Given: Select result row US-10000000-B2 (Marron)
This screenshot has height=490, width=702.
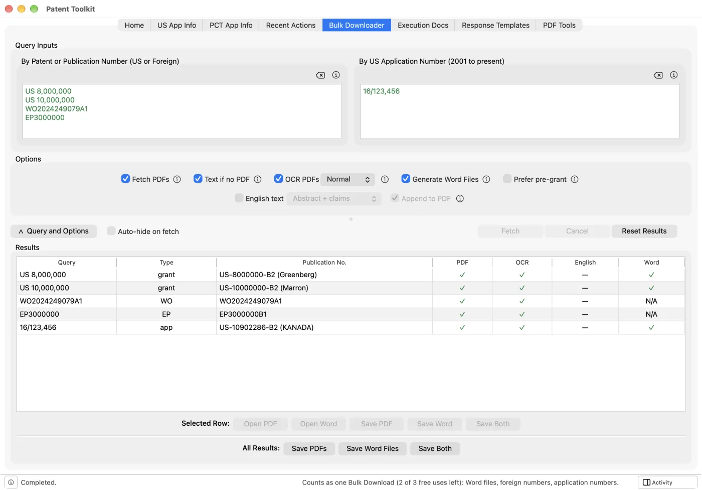Looking at the screenshot, I should pos(350,288).
